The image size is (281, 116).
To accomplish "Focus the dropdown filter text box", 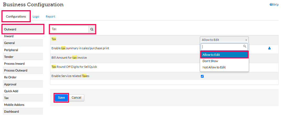I will point(222,46).
